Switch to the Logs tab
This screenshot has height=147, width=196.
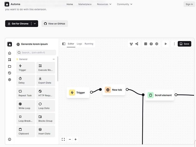tap(79, 44)
